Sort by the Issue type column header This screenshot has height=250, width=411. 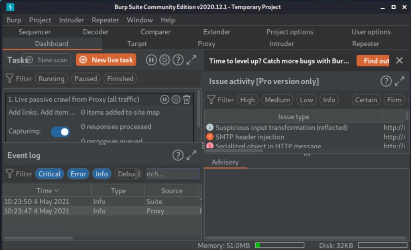click(x=293, y=117)
